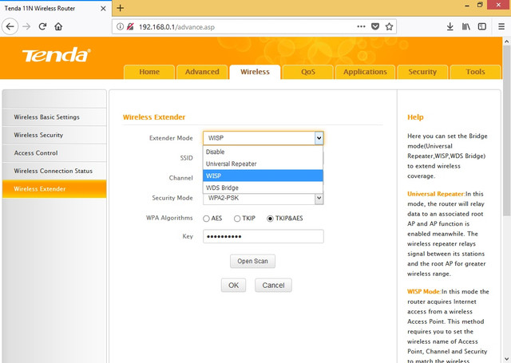Switch to the Tools tab
This screenshot has width=511, height=363.
(x=475, y=72)
